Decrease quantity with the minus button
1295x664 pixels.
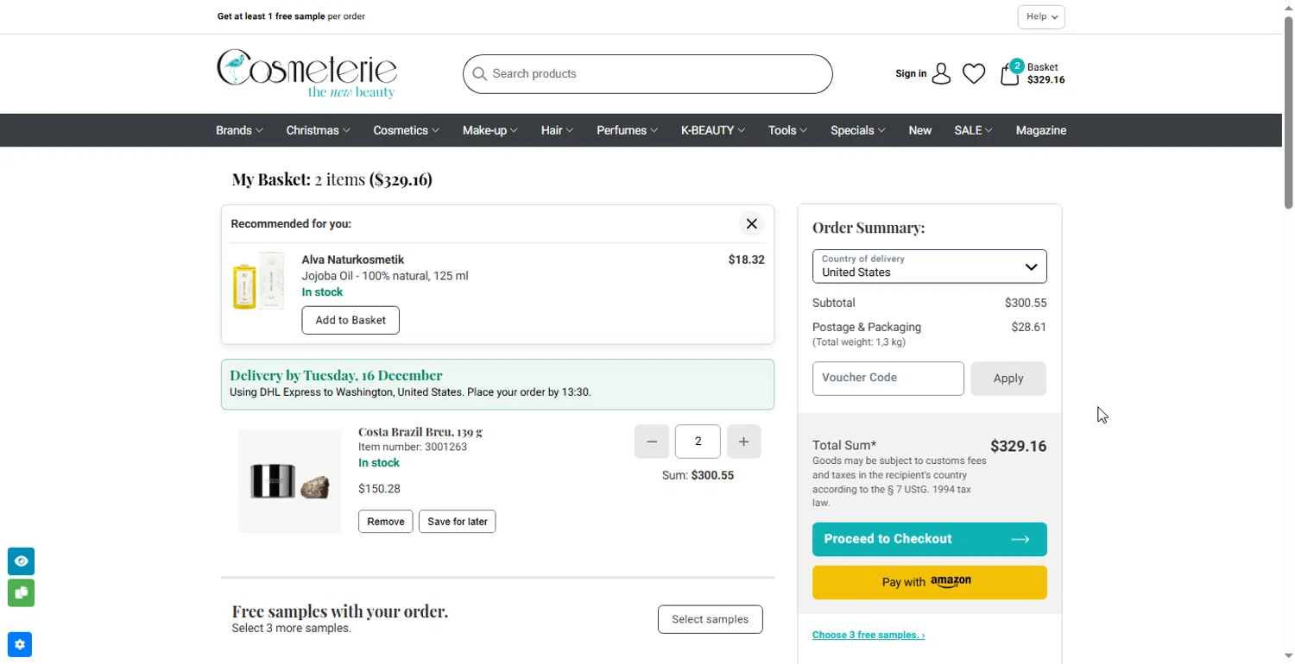point(652,442)
